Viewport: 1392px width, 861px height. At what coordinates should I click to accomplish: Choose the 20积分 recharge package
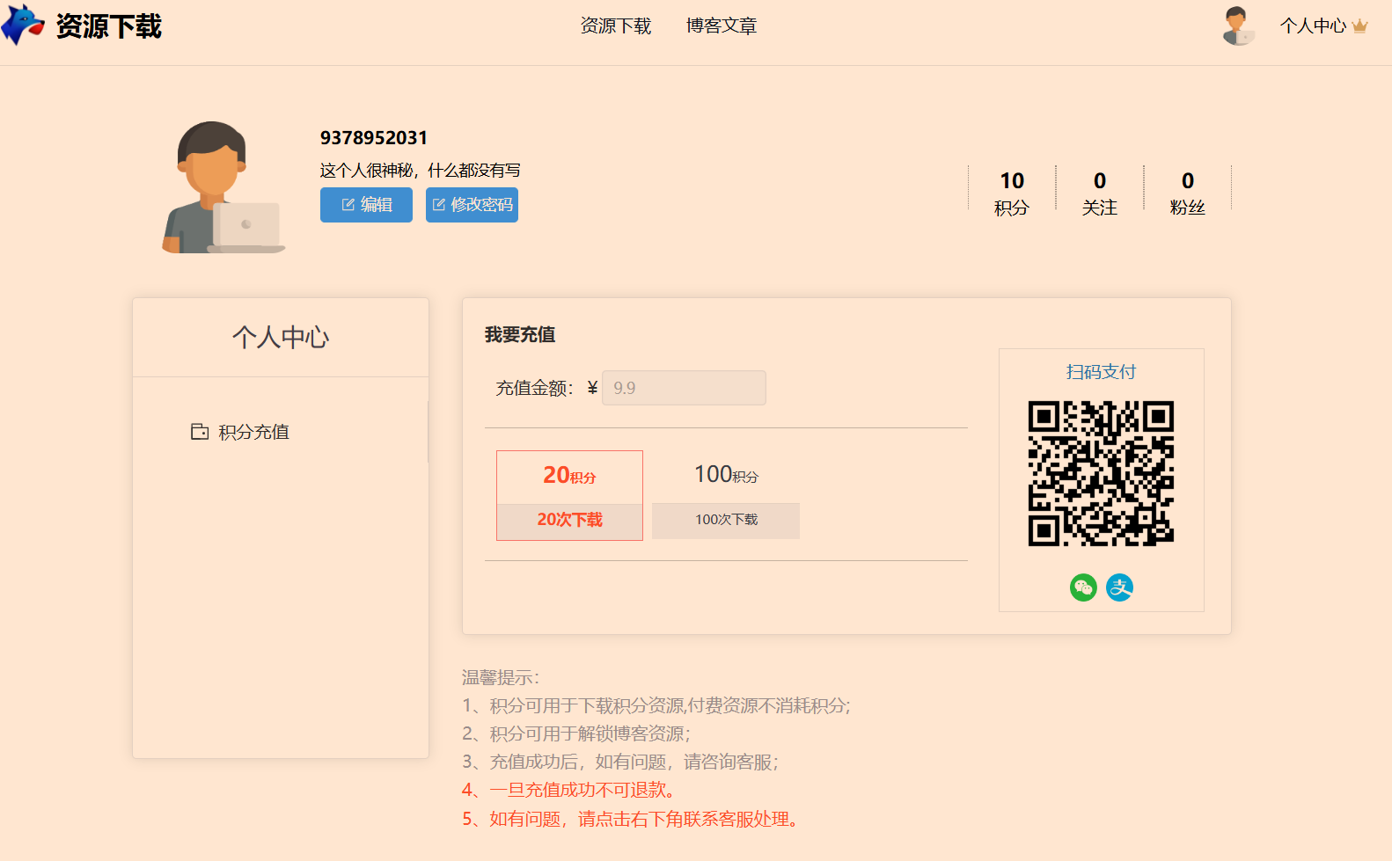click(569, 495)
